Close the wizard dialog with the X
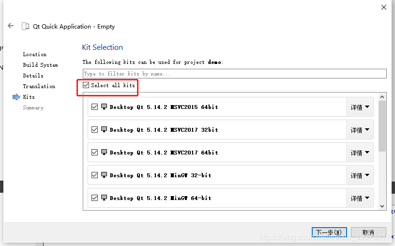This screenshot has width=395, height=246. (x=384, y=7)
